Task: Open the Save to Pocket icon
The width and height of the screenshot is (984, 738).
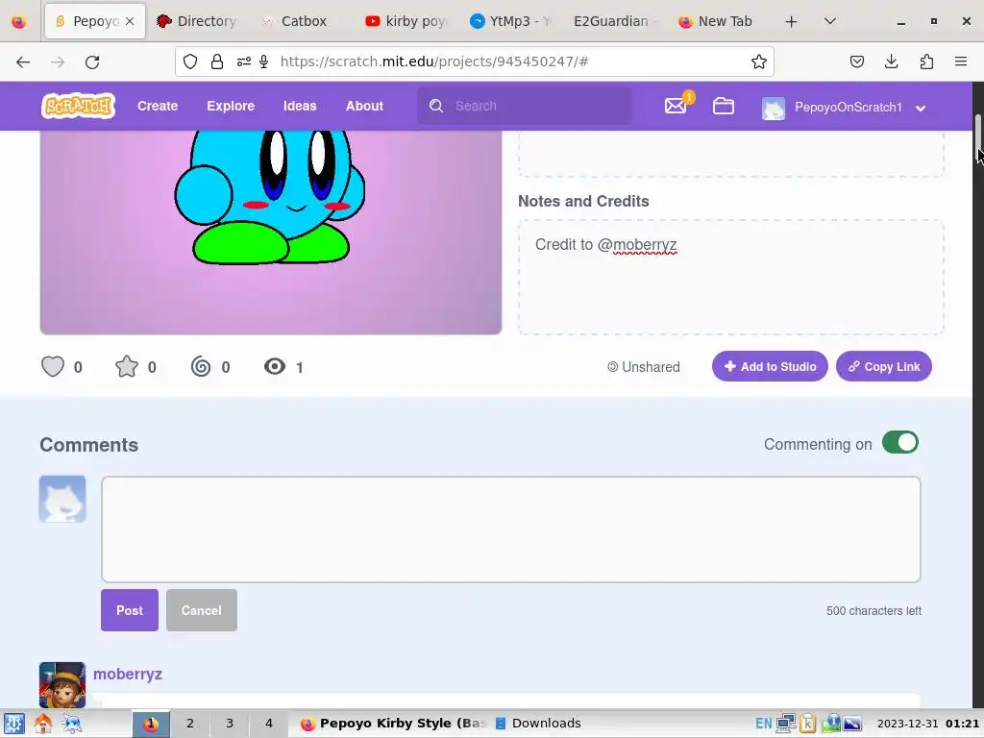Action: click(x=856, y=61)
